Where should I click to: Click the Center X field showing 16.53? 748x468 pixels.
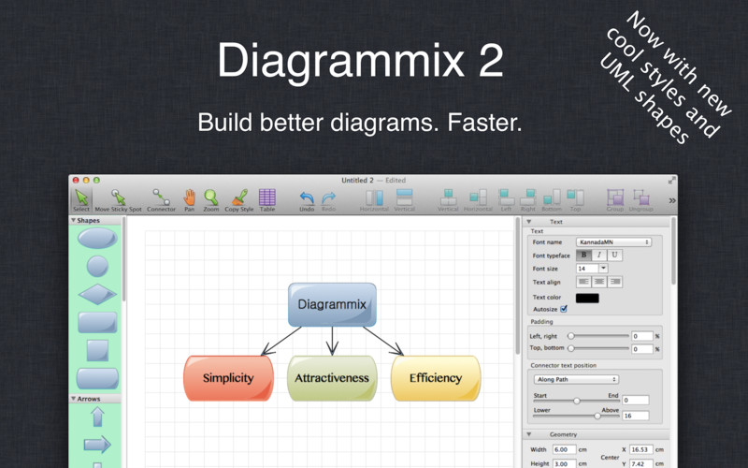coord(640,449)
